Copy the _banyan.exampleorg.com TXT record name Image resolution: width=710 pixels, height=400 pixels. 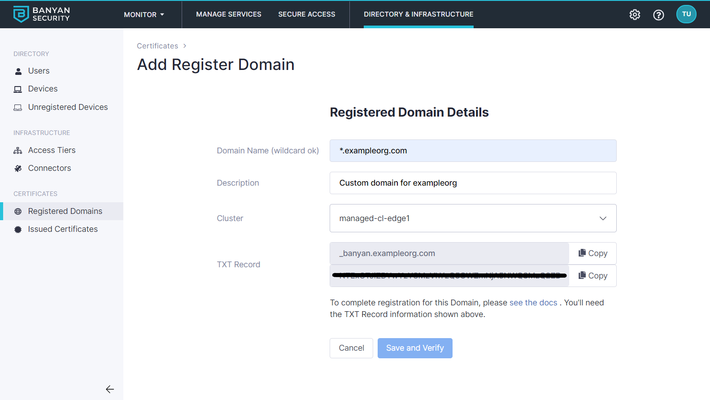pos(592,253)
